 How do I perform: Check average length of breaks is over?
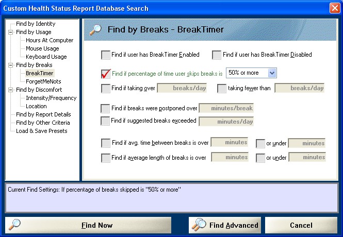click(106, 158)
